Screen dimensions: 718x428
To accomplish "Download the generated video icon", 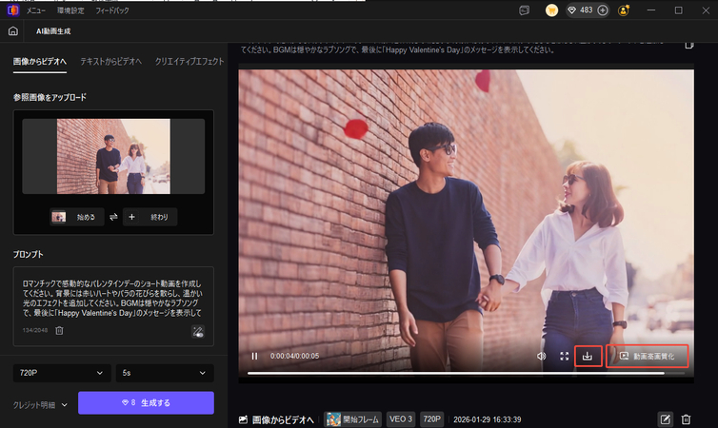I will tap(588, 356).
